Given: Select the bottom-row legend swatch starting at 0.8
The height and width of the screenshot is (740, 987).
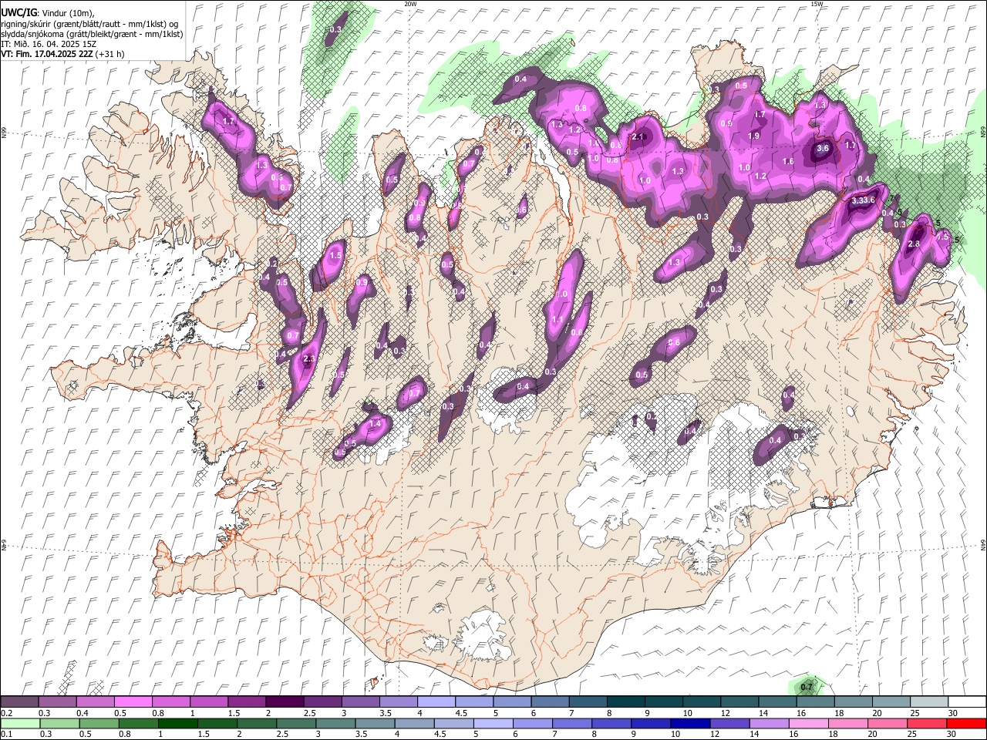Looking at the screenshot, I should coord(138,723).
